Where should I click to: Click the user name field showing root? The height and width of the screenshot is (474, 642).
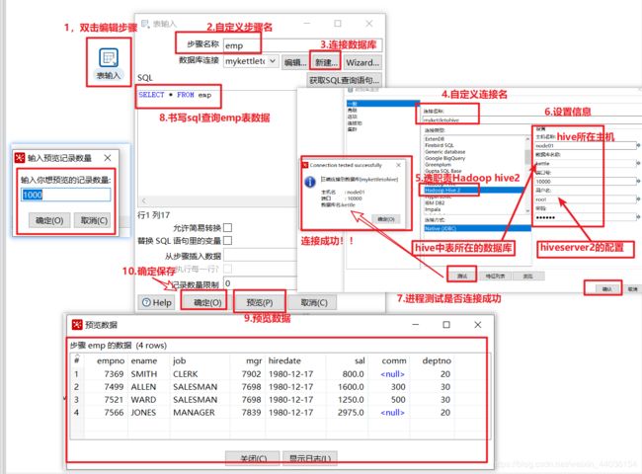(x=586, y=199)
